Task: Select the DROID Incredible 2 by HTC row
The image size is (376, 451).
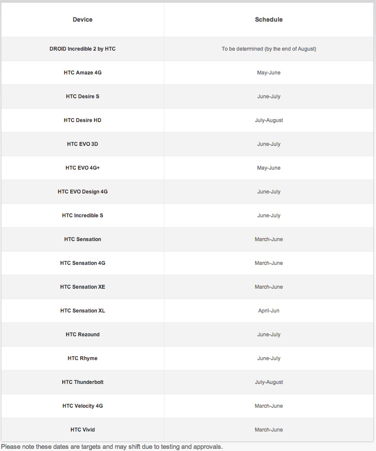Action: click(187, 49)
